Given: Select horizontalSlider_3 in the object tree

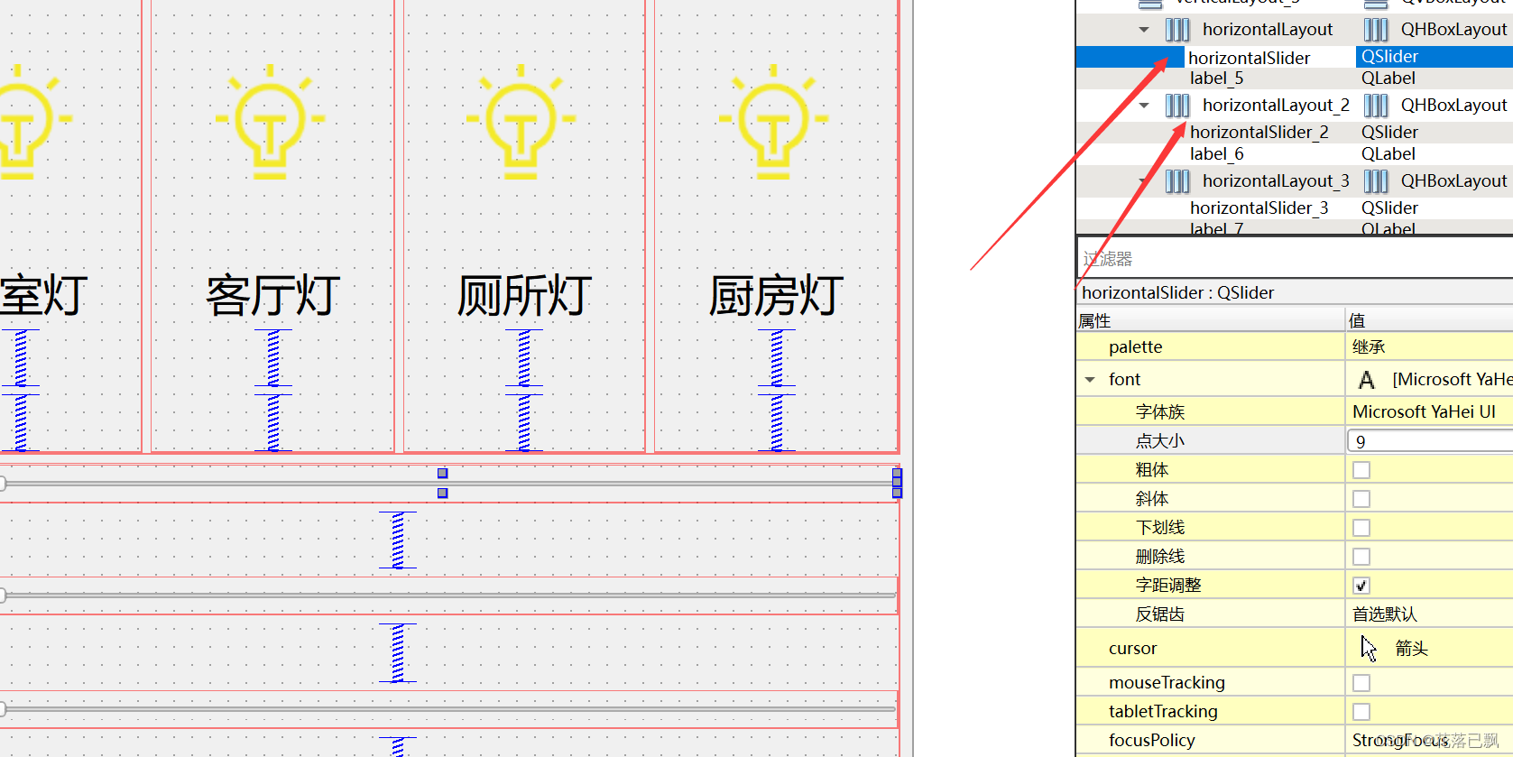Looking at the screenshot, I should (1259, 208).
